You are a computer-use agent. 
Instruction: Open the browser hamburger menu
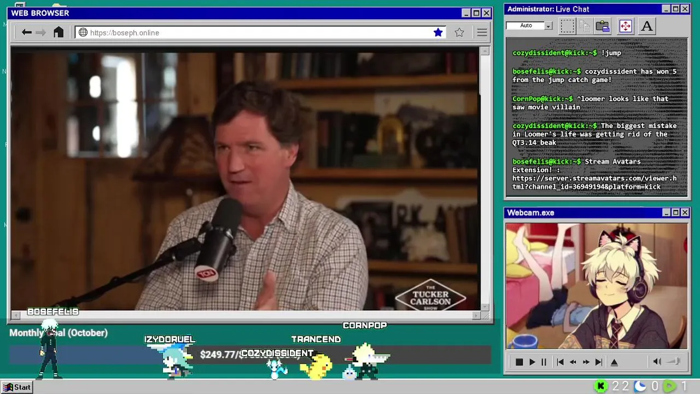(482, 32)
